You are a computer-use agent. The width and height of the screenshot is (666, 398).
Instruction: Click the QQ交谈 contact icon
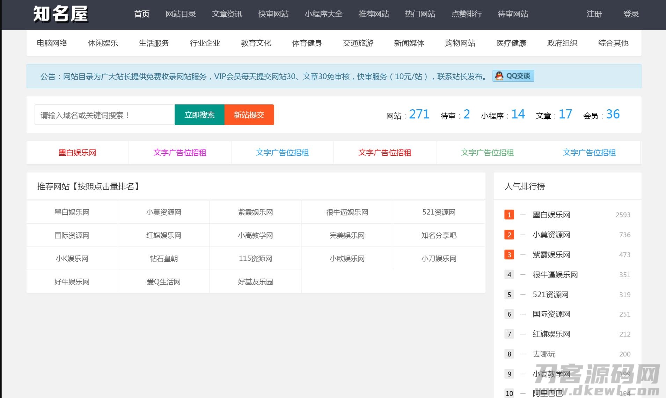pos(513,76)
